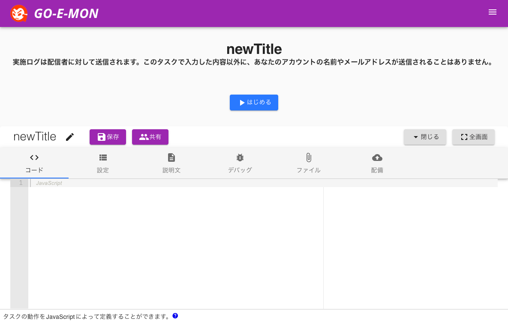
Task: Select the デバッグ bug icon
Action: [x=240, y=157]
